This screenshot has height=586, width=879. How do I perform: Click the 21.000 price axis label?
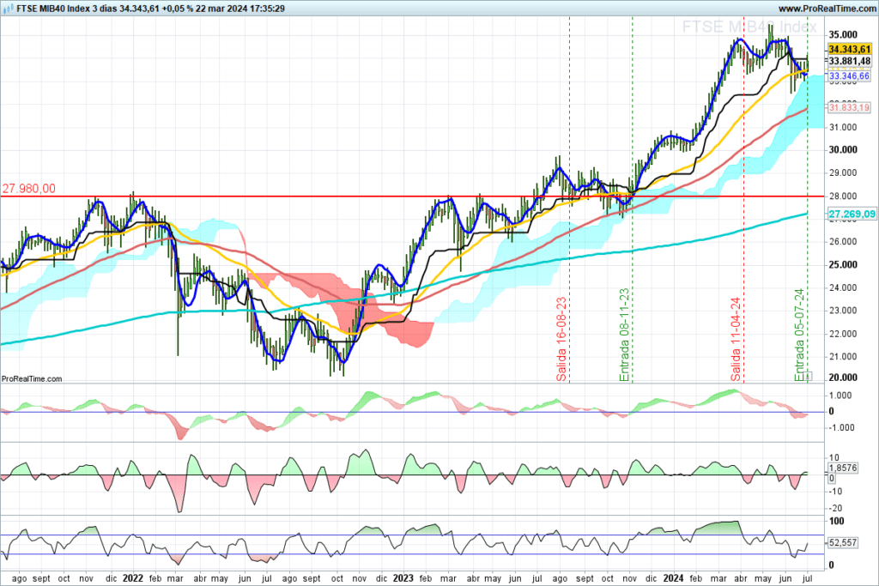[843, 356]
